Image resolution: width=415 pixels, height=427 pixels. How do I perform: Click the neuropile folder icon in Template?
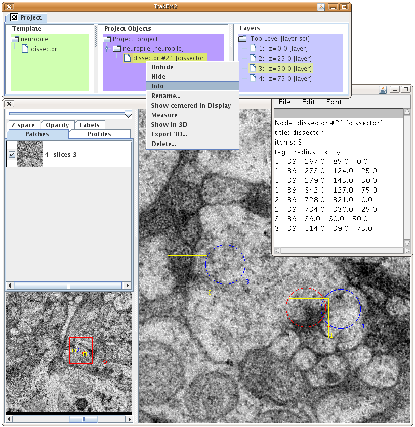15,39
